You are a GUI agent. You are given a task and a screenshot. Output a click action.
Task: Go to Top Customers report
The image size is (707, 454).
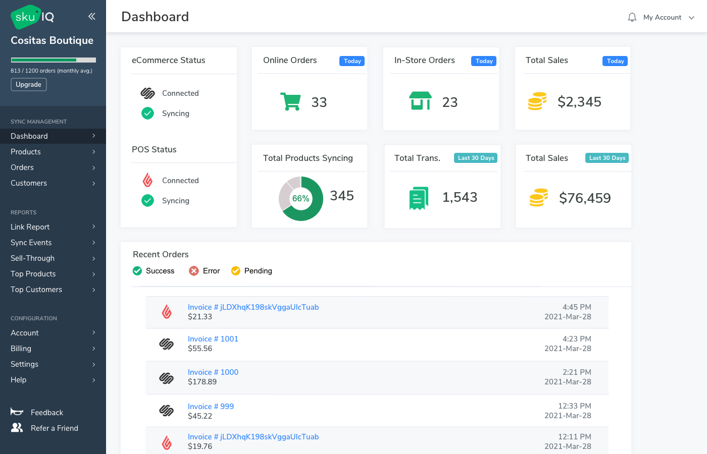[36, 290]
